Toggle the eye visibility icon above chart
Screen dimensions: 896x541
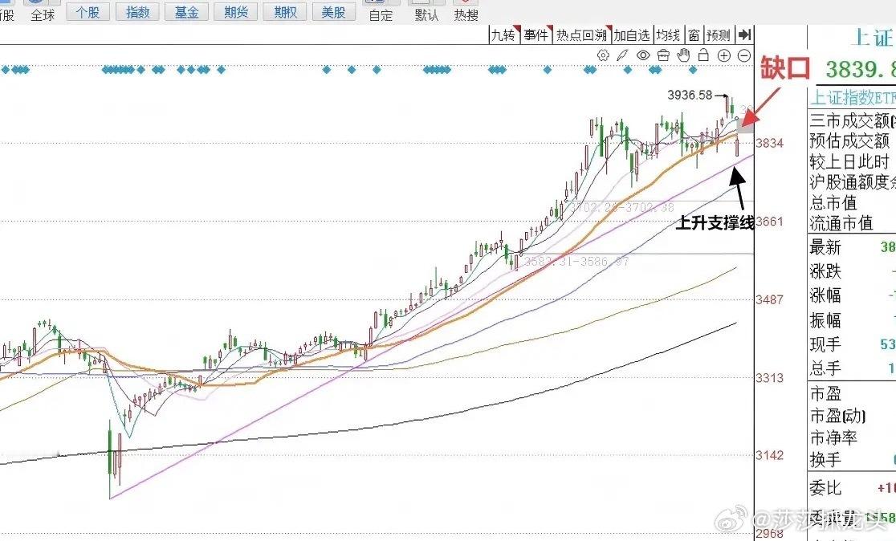pyautogui.click(x=643, y=55)
